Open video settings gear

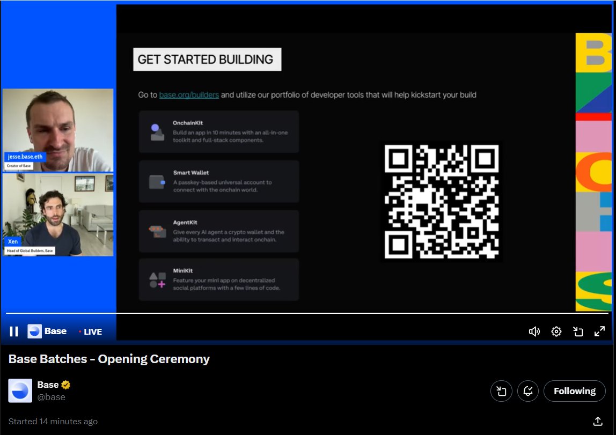pos(556,331)
